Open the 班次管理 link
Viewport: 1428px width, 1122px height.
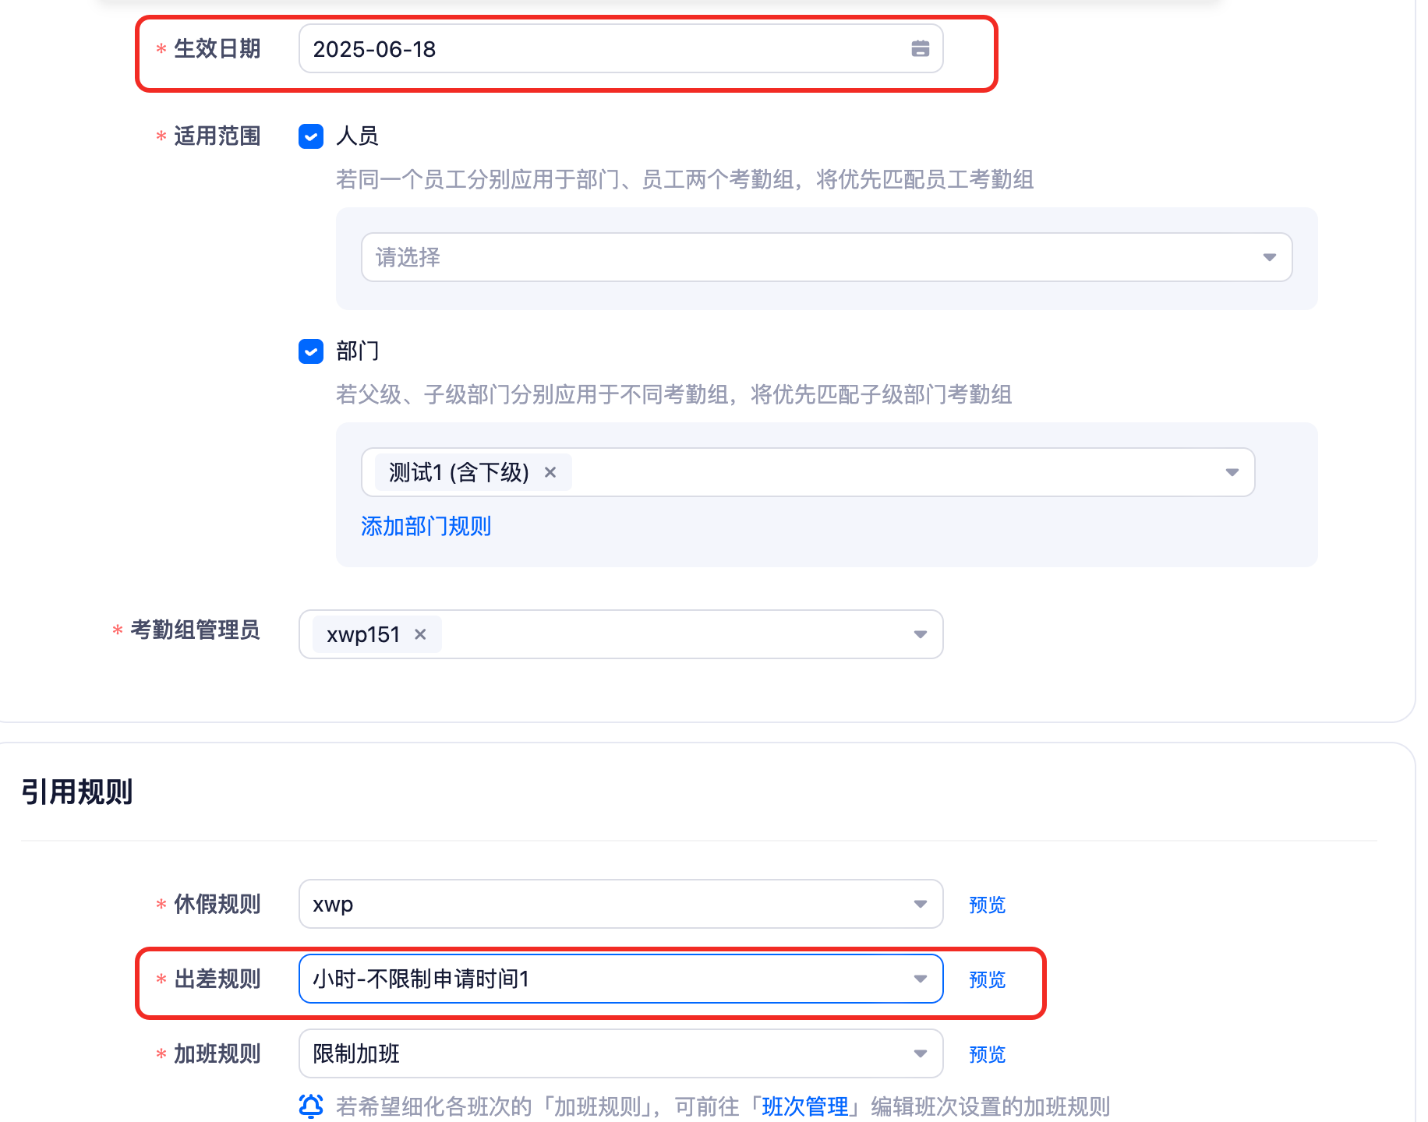804,1106
